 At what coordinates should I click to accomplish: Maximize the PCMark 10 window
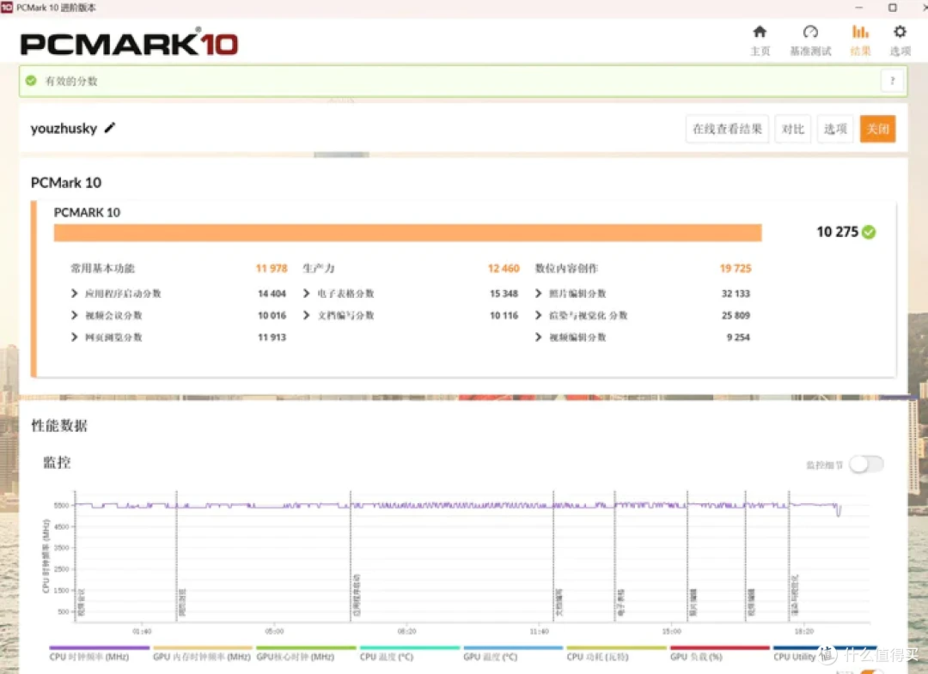(893, 8)
